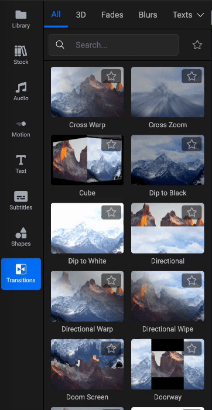Open the Motion panel
The height and width of the screenshot is (410, 212).
pos(21,128)
